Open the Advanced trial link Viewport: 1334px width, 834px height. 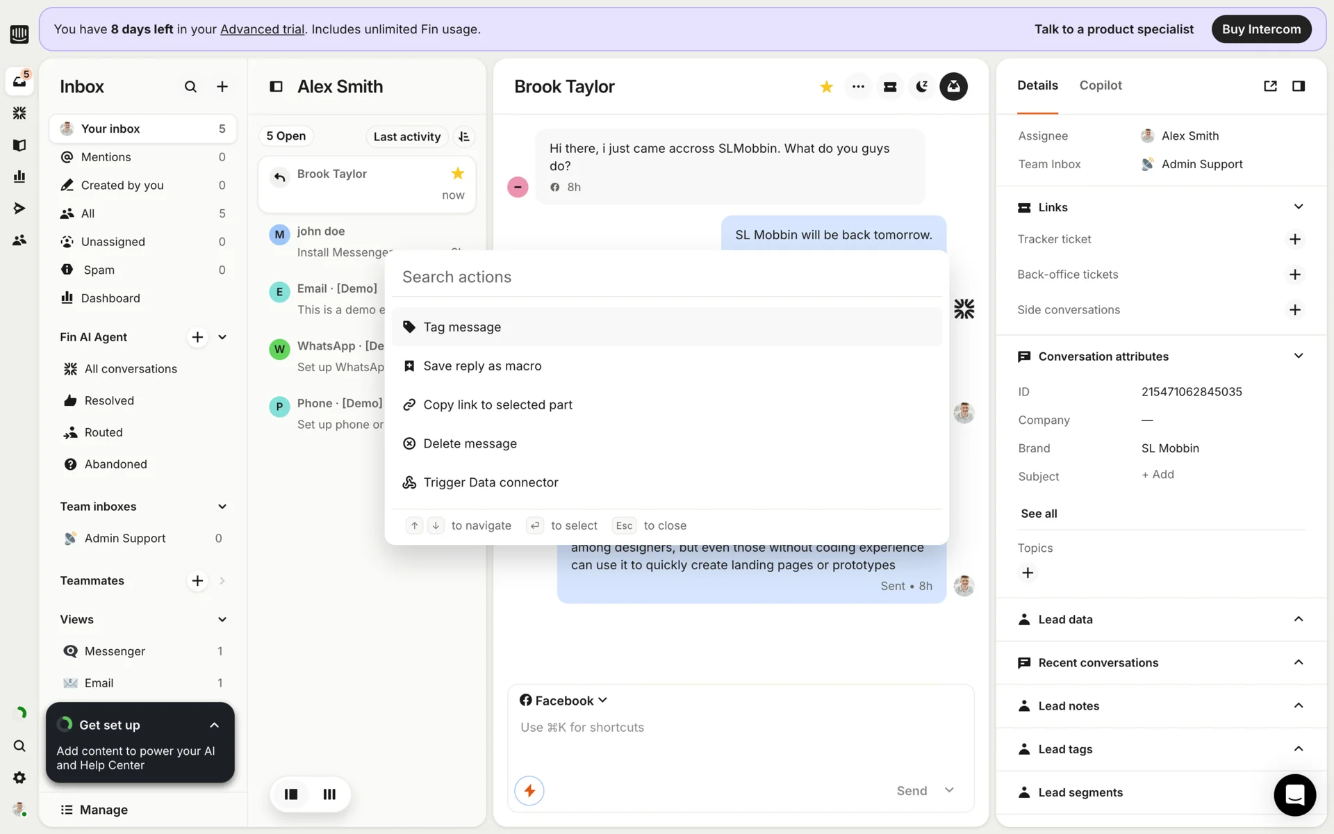coord(262,29)
